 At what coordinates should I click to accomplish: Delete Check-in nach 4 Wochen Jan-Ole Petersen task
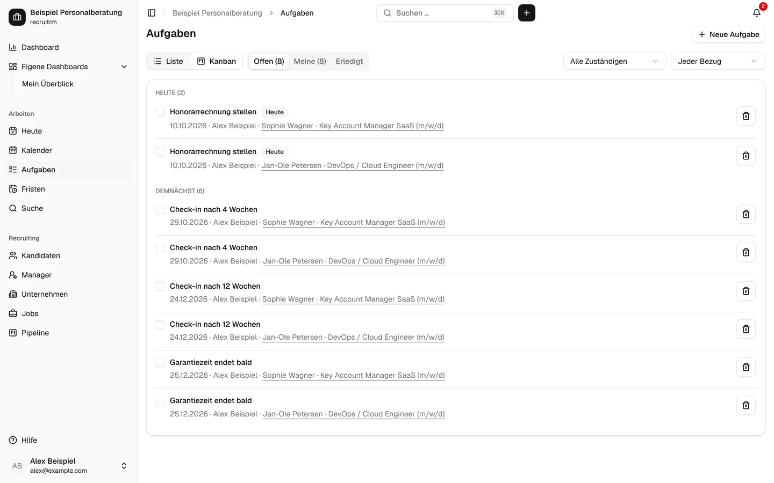tap(746, 252)
